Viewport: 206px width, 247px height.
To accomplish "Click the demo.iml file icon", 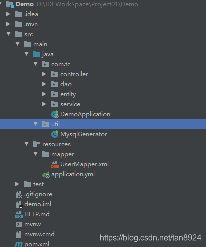I will point(19,204).
